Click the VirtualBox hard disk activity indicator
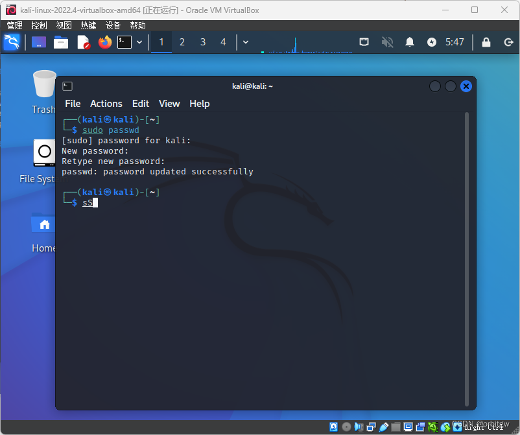 click(x=334, y=427)
